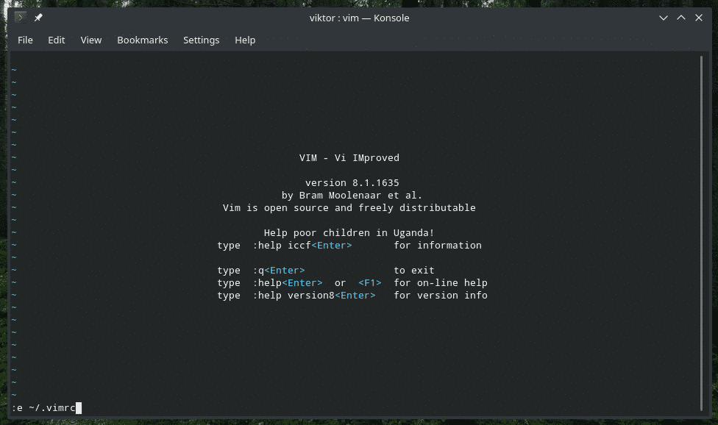Click the ':q<Enter>' exit hint

coord(278,271)
